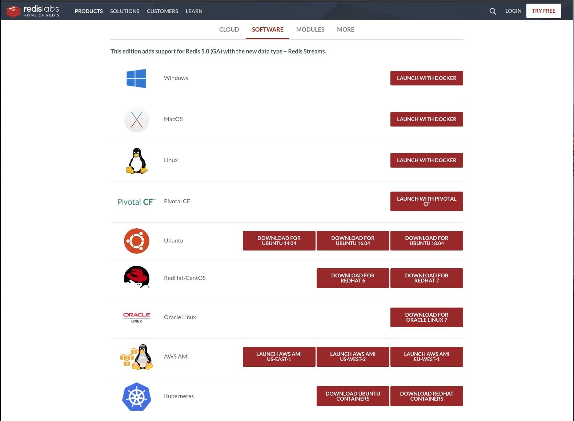
Task: Click the Oracle Linux text label
Action: (180, 317)
